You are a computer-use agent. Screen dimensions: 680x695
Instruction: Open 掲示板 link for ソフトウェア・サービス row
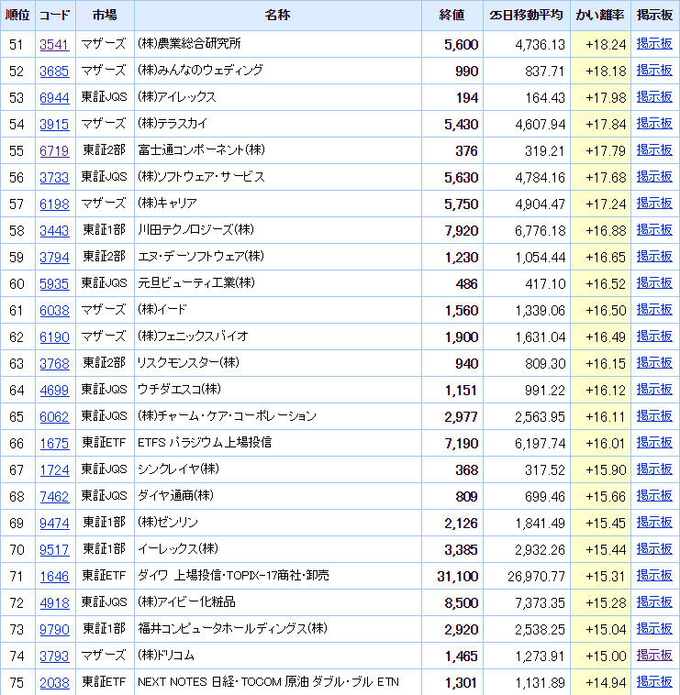(654, 177)
